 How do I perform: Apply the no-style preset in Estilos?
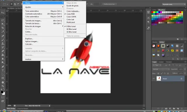click(x=154, y=46)
